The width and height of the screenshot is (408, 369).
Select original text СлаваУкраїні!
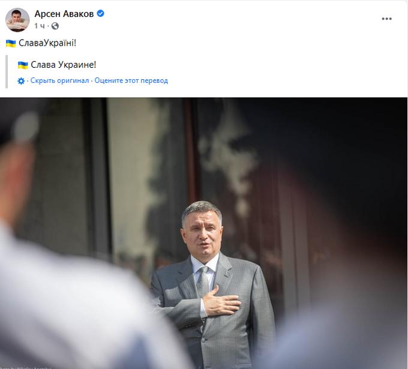pos(47,43)
